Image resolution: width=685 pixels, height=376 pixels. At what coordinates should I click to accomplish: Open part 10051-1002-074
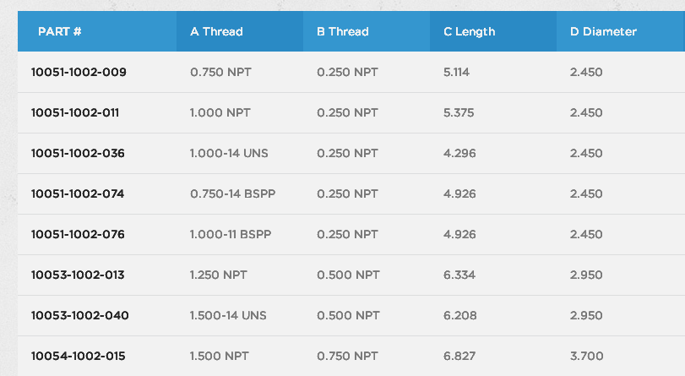pos(78,193)
